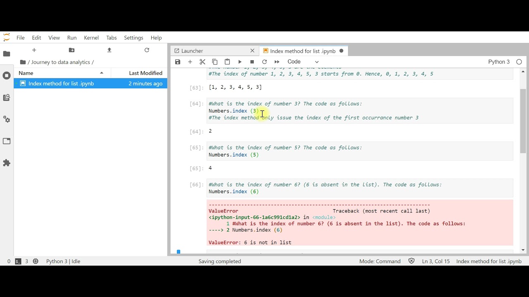Click inside cell 64 Numbers.index (3) code
Screen dimensions: 529x297
(x=234, y=111)
